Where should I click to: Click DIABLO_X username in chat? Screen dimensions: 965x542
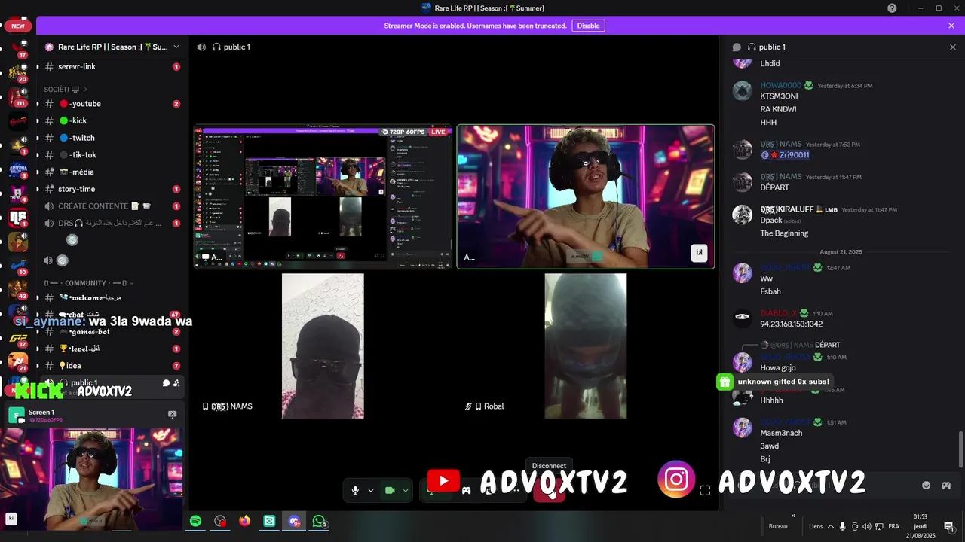click(x=778, y=313)
